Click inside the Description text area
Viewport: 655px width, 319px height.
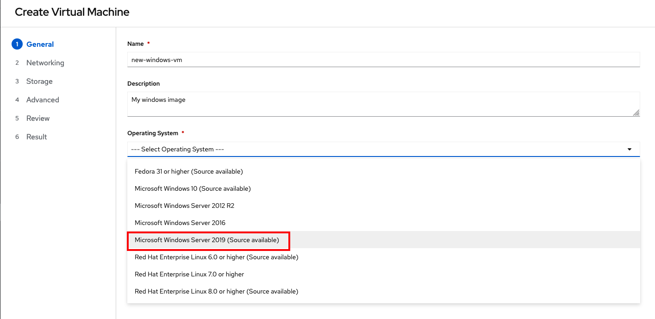380,104
